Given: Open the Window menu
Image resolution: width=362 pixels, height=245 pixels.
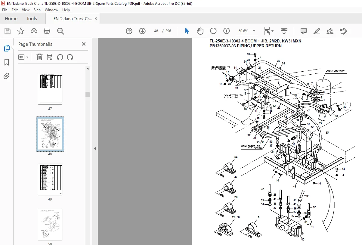Looking at the screenshot, I should pyautogui.click(x=51, y=10).
